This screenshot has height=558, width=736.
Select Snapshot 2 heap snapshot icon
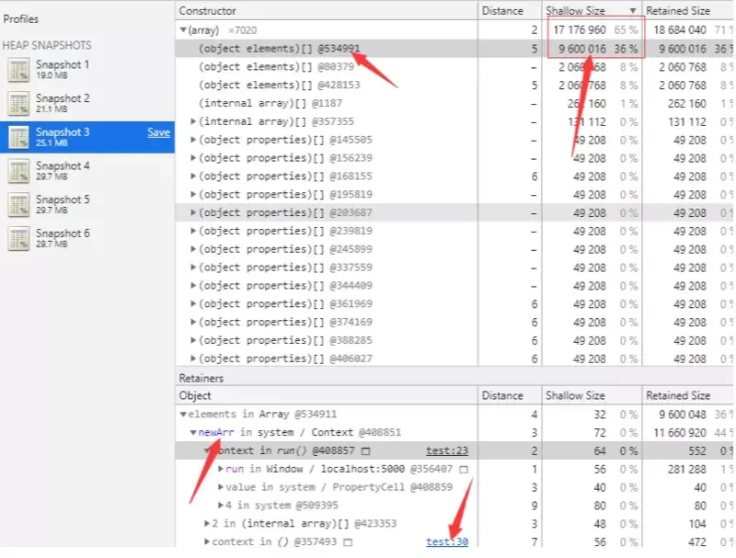click(19, 104)
